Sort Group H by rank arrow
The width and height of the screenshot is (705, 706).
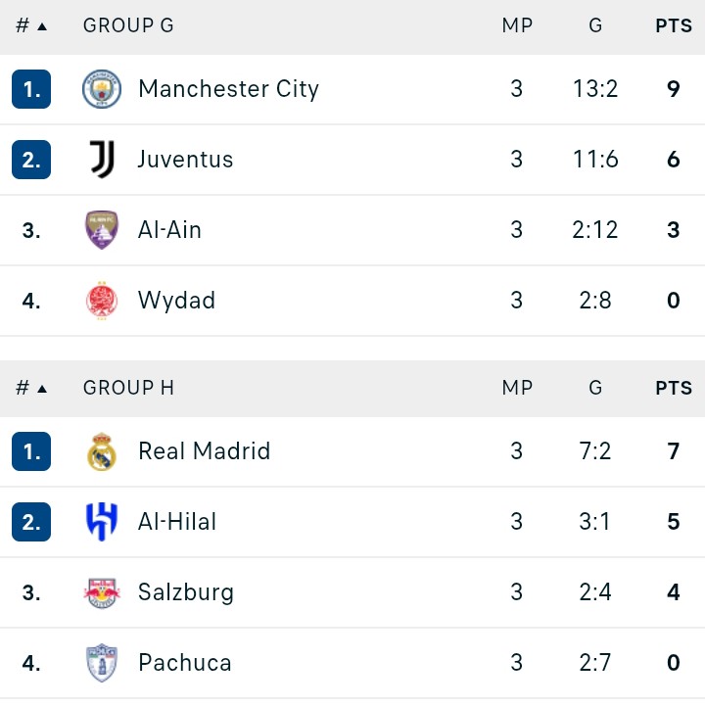(42, 389)
